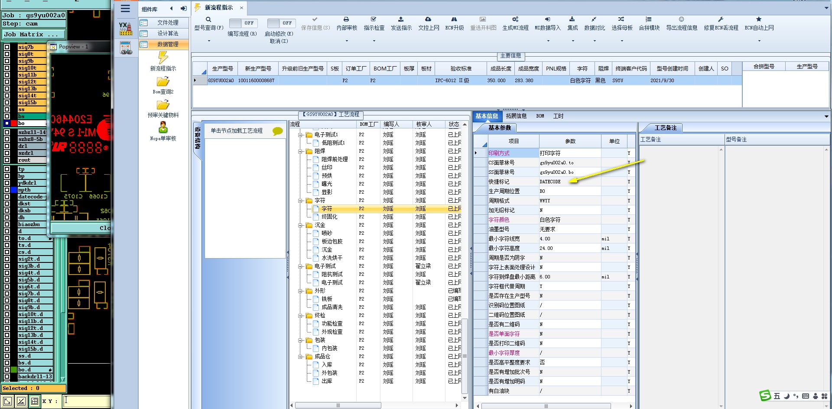The height and width of the screenshot is (409, 832).
Task: Toggle the 启动修改 OFF switch
Action: point(281,23)
